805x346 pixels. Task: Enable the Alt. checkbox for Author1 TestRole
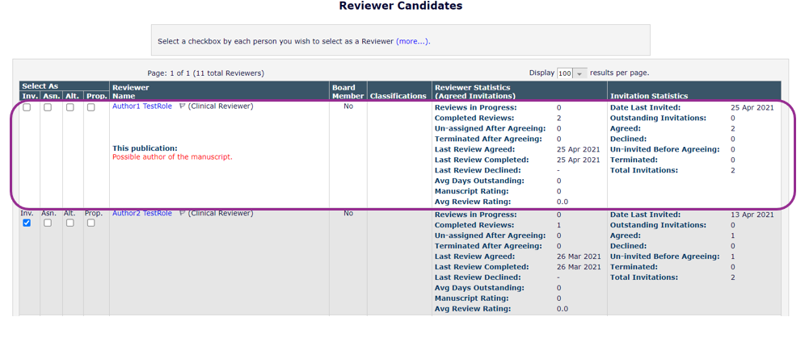[x=70, y=107]
